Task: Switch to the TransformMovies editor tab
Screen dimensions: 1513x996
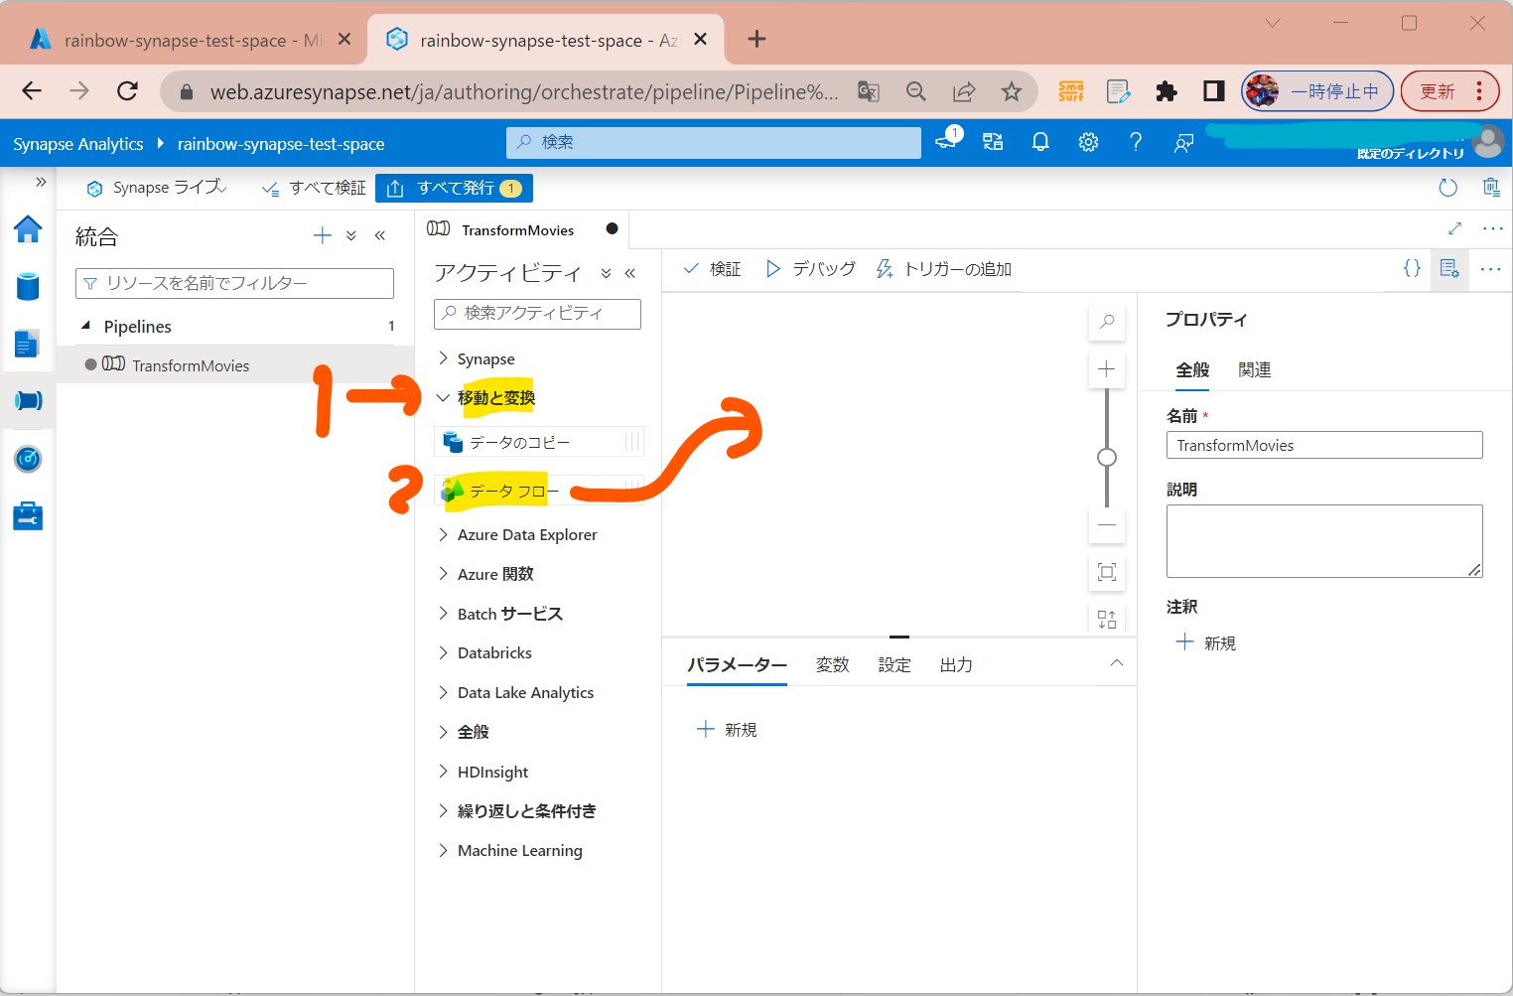Action: [518, 230]
